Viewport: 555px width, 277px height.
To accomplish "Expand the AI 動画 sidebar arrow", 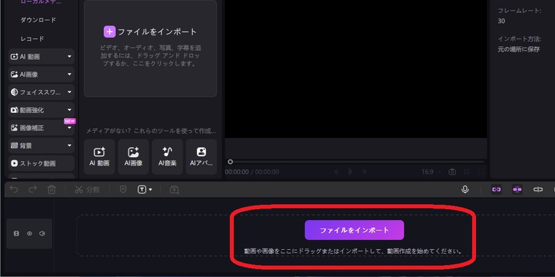I will [69, 57].
